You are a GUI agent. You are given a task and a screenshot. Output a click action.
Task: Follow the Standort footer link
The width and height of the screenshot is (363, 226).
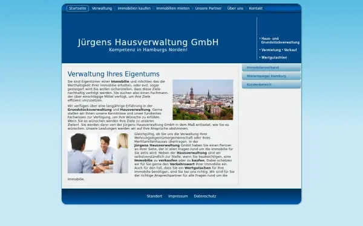[154, 196]
